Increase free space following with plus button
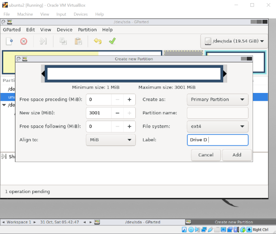Viewport: 276px width, 234px height. coord(129,126)
